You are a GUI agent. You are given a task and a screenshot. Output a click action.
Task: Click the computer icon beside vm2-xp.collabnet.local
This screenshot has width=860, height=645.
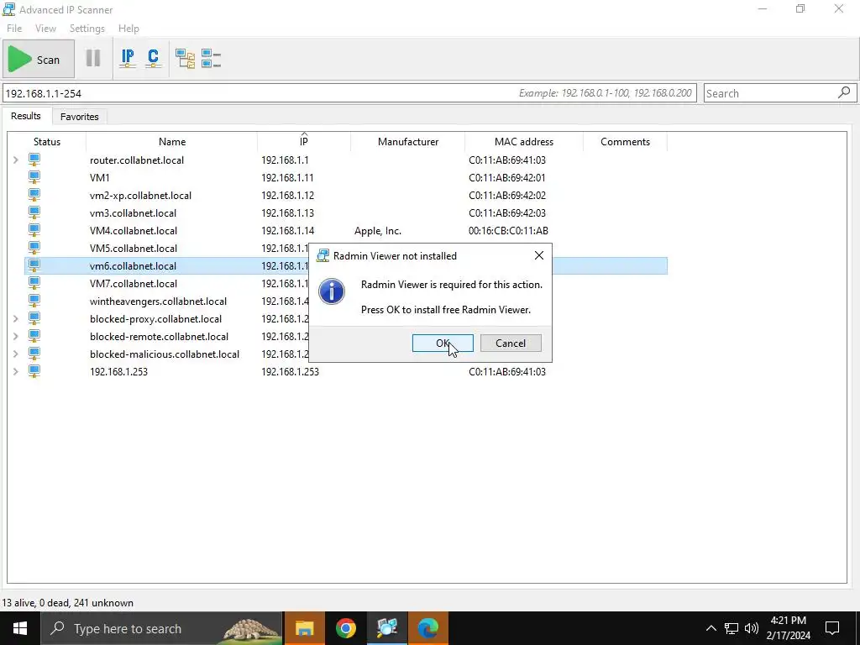coord(34,195)
